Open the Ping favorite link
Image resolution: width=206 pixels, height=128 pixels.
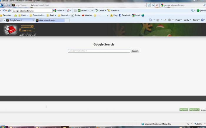[x=114, y=15]
